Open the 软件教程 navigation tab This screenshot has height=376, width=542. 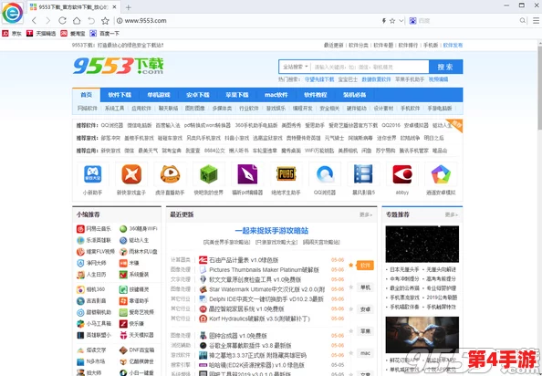(315, 95)
